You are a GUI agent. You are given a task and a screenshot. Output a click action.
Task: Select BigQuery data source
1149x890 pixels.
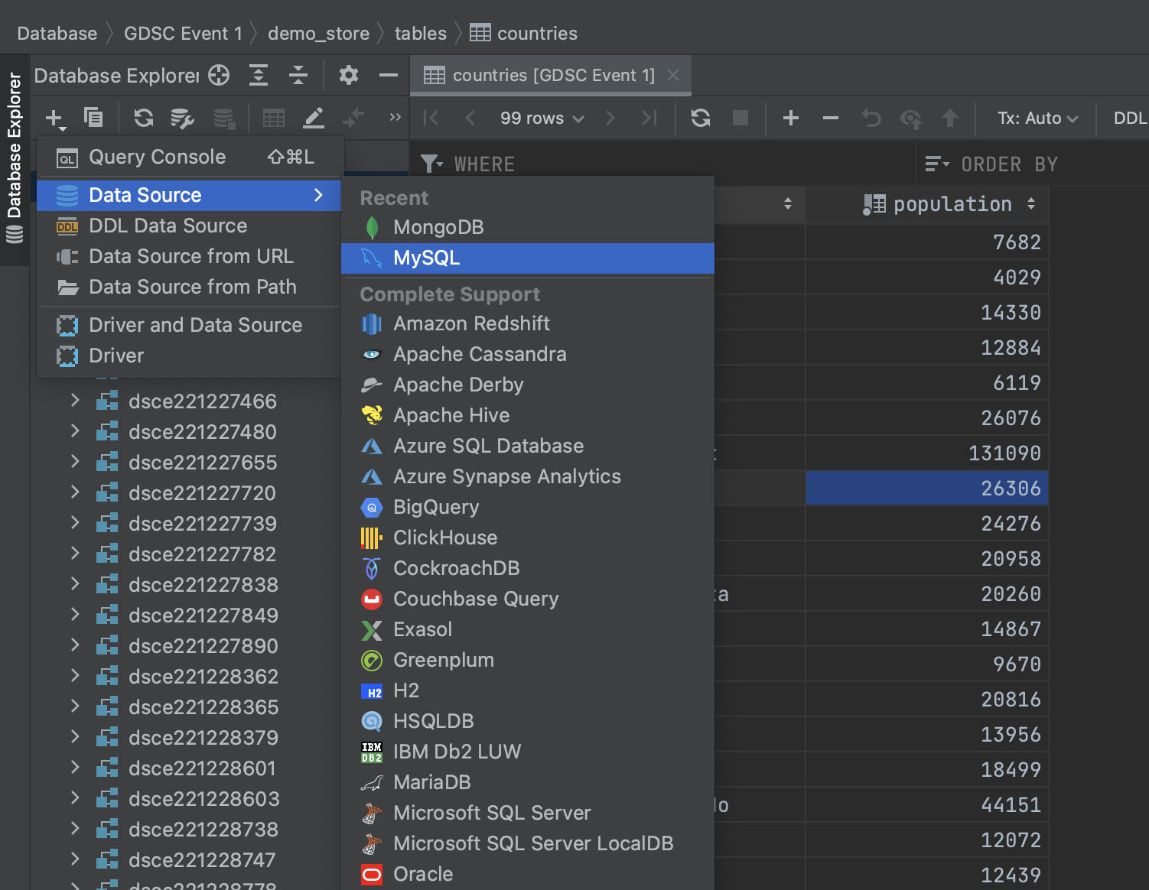(x=528, y=507)
